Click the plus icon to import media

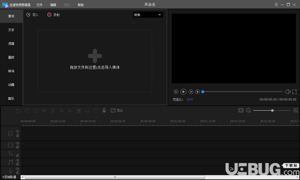pyautogui.click(x=95, y=56)
